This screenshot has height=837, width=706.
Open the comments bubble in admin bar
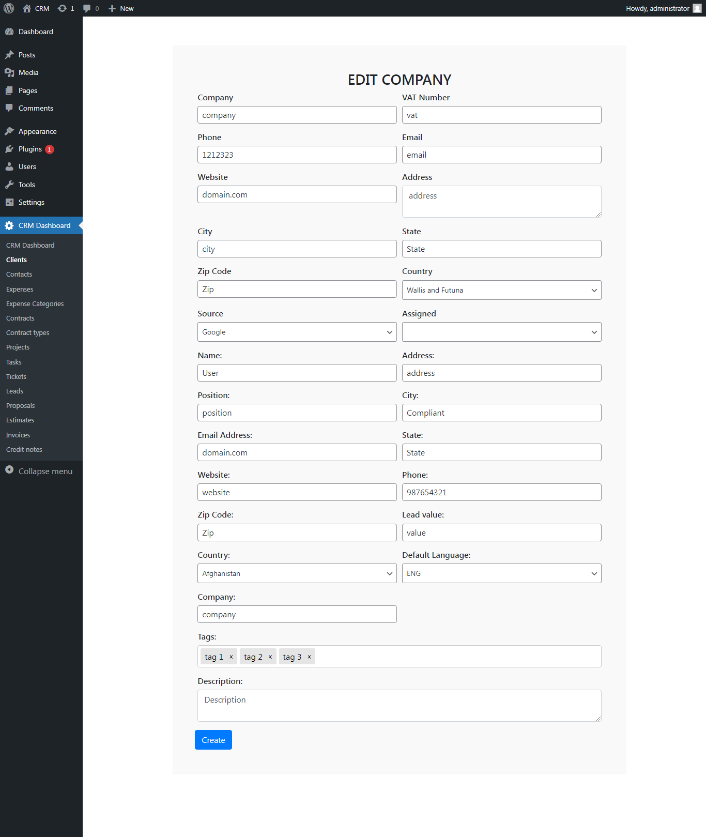pos(87,8)
